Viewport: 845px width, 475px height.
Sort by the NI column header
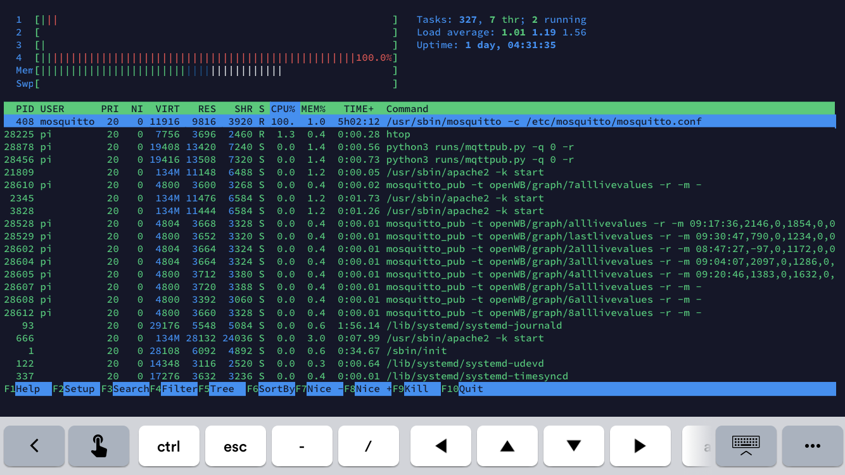coord(137,109)
